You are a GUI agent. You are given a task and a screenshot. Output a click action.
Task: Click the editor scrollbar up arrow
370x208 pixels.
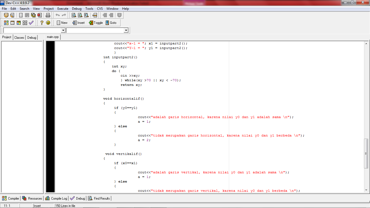click(366, 44)
